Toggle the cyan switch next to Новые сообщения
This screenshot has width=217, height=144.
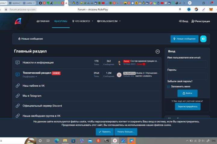tap(203, 39)
